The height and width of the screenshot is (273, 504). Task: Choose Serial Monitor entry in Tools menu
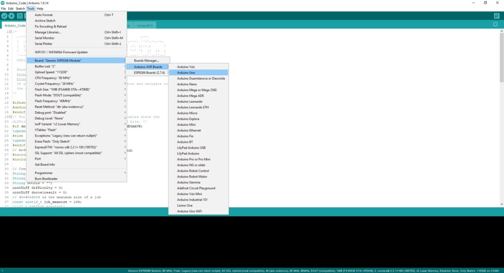76,38
